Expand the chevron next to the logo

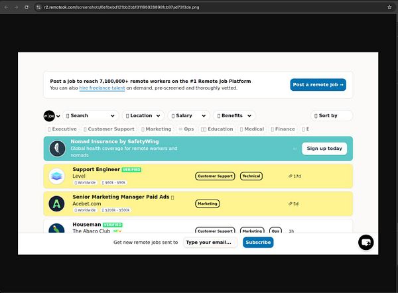[x=58, y=116]
